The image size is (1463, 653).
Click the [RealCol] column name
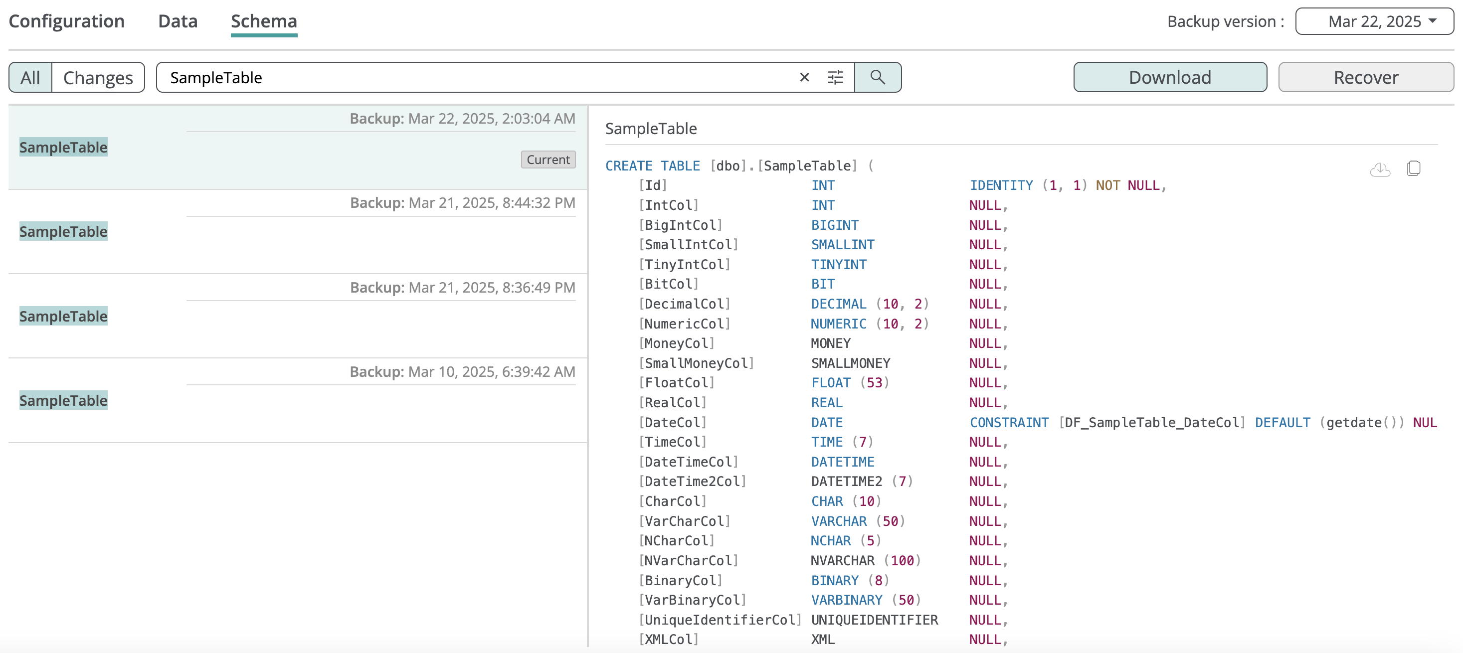pos(673,403)
